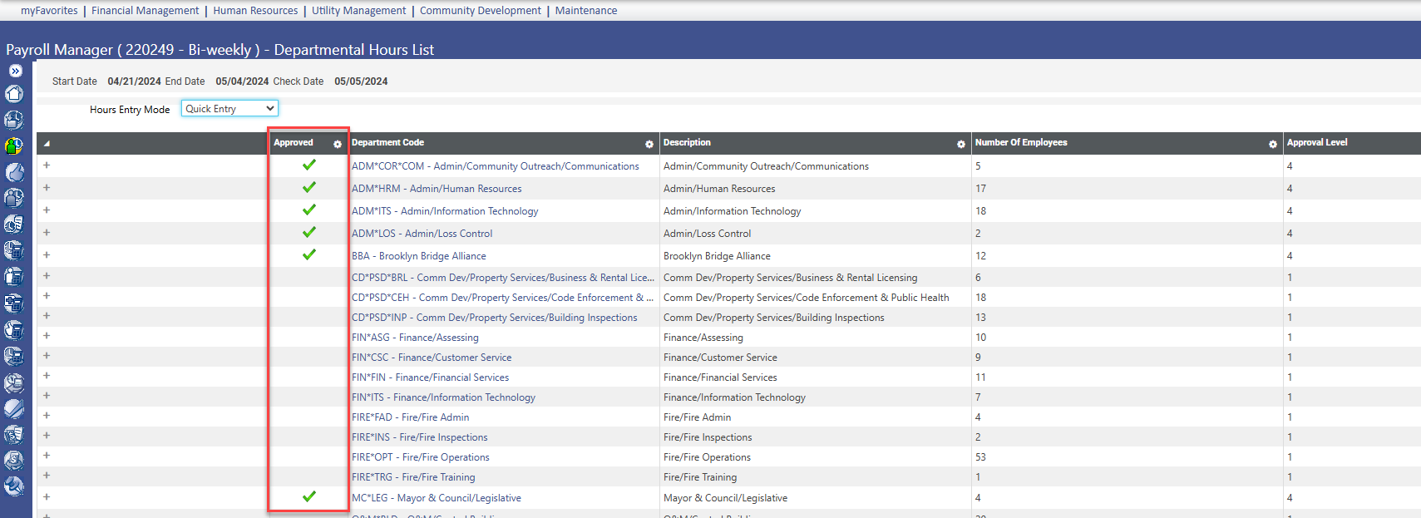Open the Maintenance menu
The height and width of the screenshot is (518, 1421).
[586, 11]
